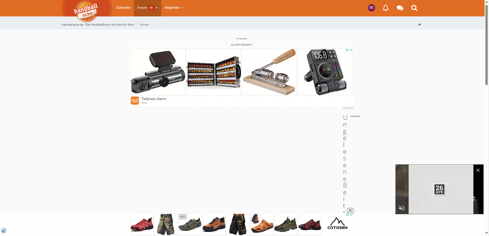Screen dimensions: 489x236
Task: Open the notifications bell
Action: (x=385, y=8)
